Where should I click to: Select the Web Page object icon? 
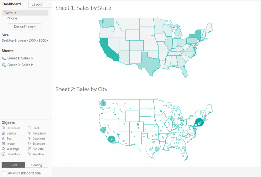point(3,149)
